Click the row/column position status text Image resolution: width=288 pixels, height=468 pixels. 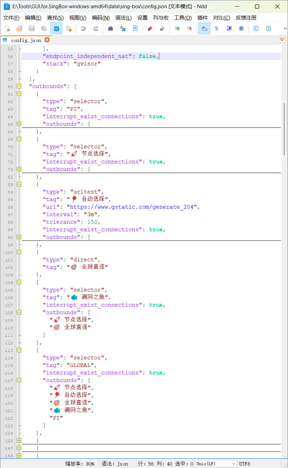[x=166, y=464]
